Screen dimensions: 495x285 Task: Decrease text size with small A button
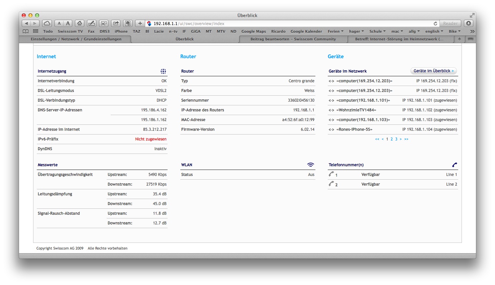click(x=59, y=23)
